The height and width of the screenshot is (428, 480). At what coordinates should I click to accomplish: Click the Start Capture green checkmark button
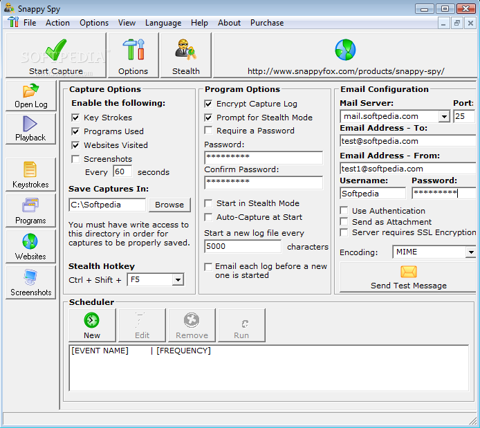(x=56, y=55)
